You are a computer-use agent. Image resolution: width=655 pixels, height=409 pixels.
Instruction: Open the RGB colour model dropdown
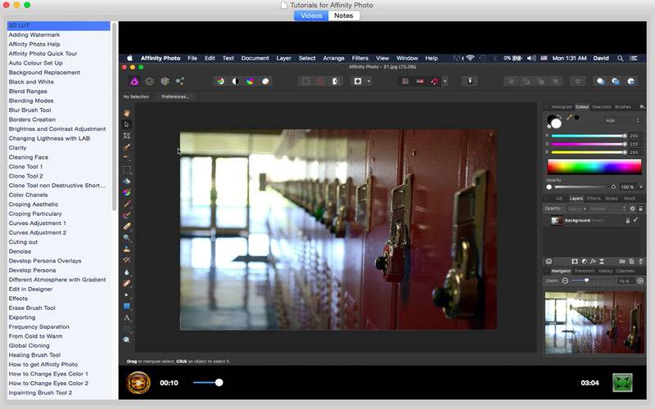622,120
